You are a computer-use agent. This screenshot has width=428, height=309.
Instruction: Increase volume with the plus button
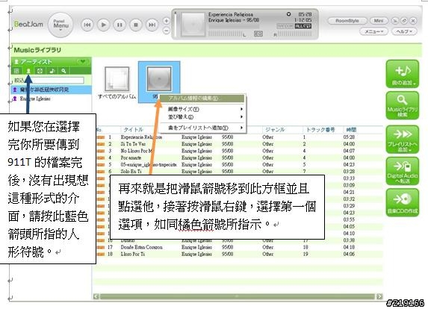(x=167, y=21)
